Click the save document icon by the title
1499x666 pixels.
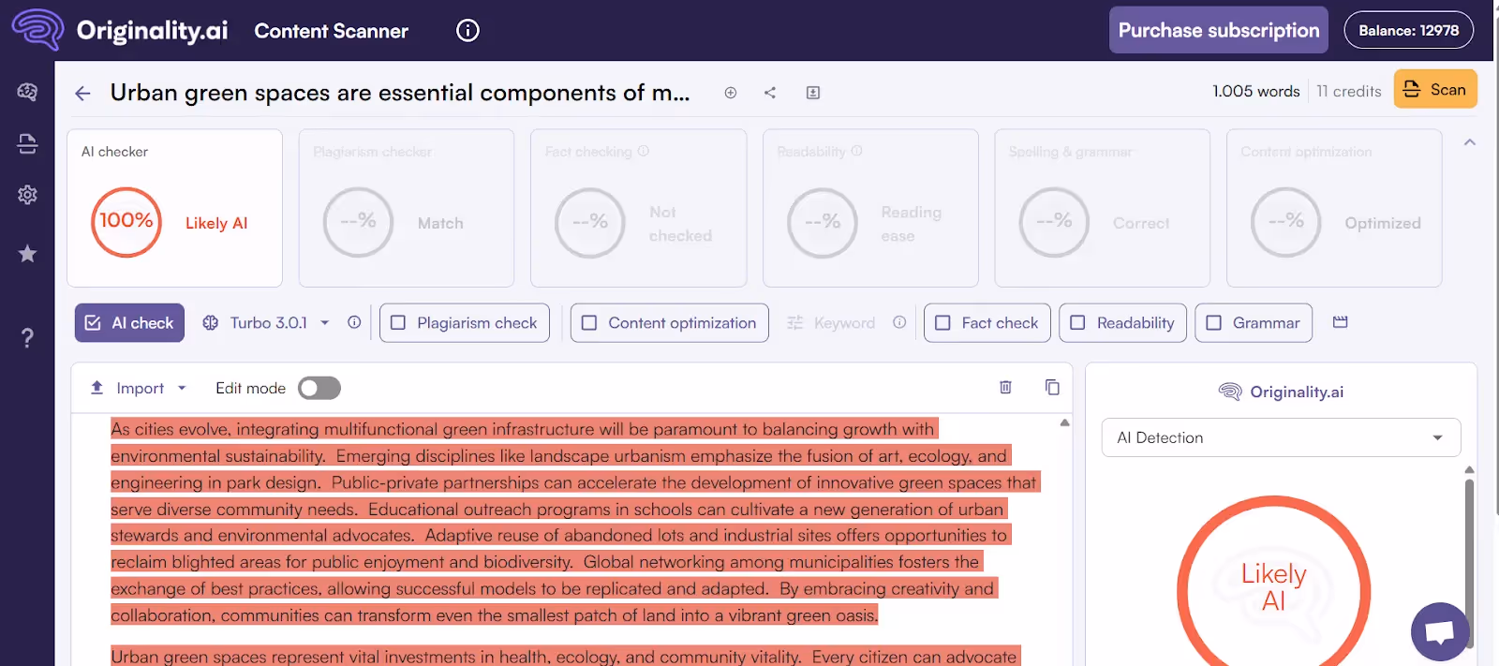pyautogui.click(x=813, y=93)
